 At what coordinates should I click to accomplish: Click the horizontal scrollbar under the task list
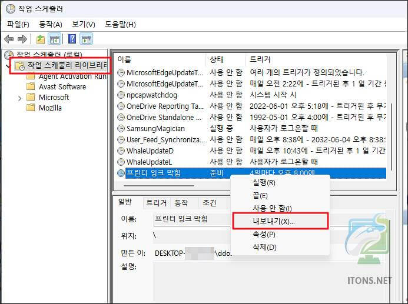159,186
